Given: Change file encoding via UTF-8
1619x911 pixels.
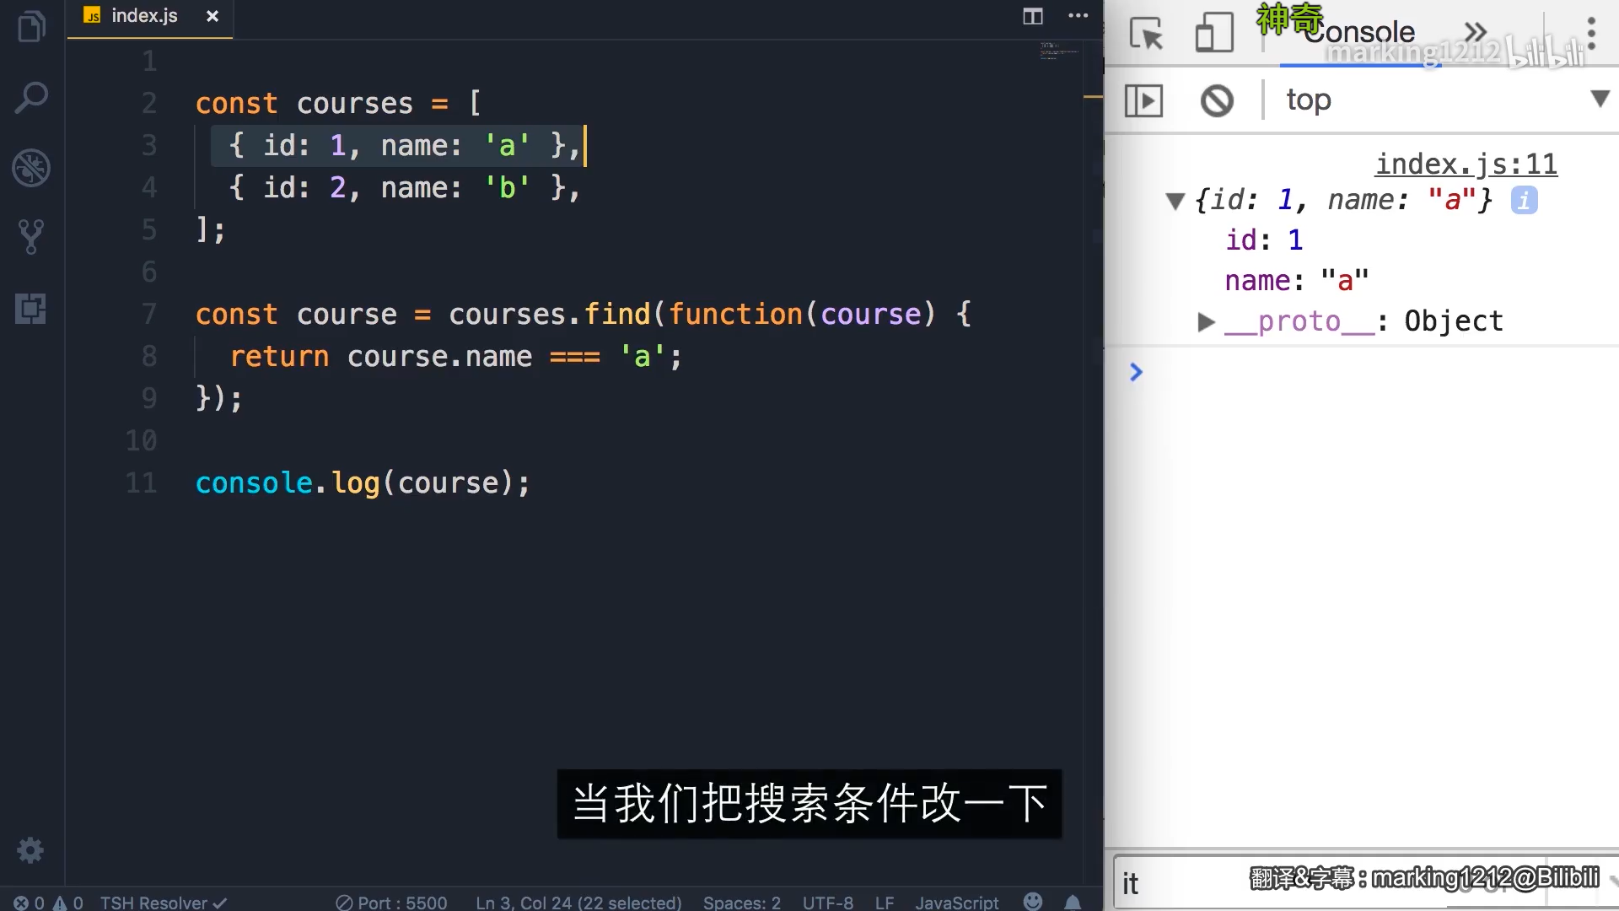Looking at the screenshot, I should pyautogui.click(x=827, y=902).
